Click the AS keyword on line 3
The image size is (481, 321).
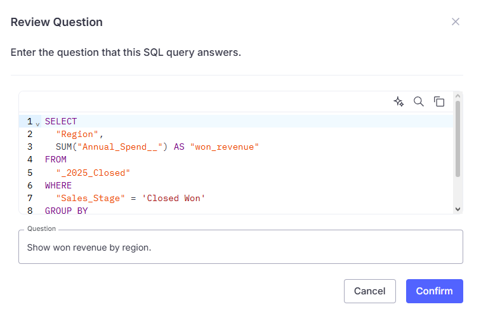pos(179,147)
